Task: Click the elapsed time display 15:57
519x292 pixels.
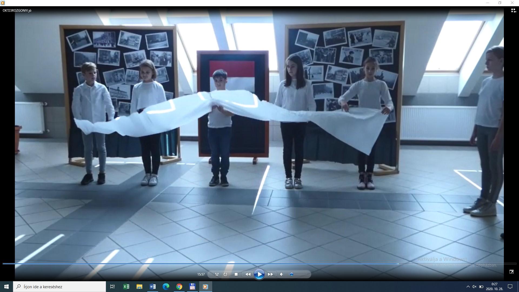Action: click(x=201, y=274)
